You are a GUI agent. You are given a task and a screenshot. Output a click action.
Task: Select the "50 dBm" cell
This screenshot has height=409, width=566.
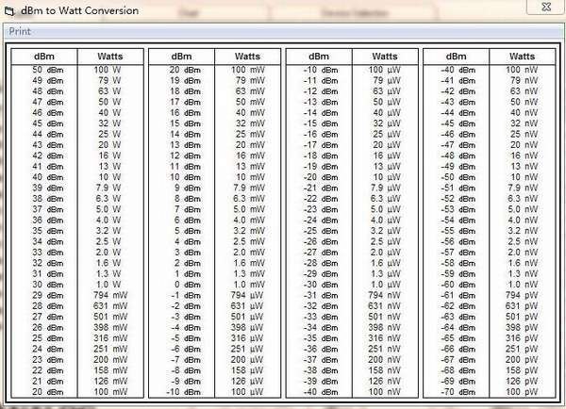tap(48, 70)
